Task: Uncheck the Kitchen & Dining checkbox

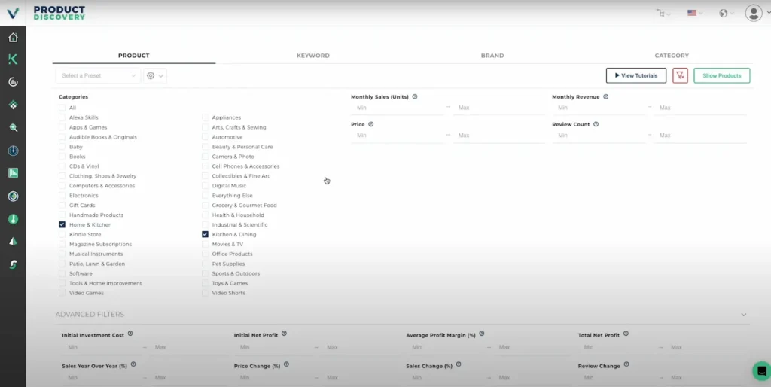Action: (205, 235)
